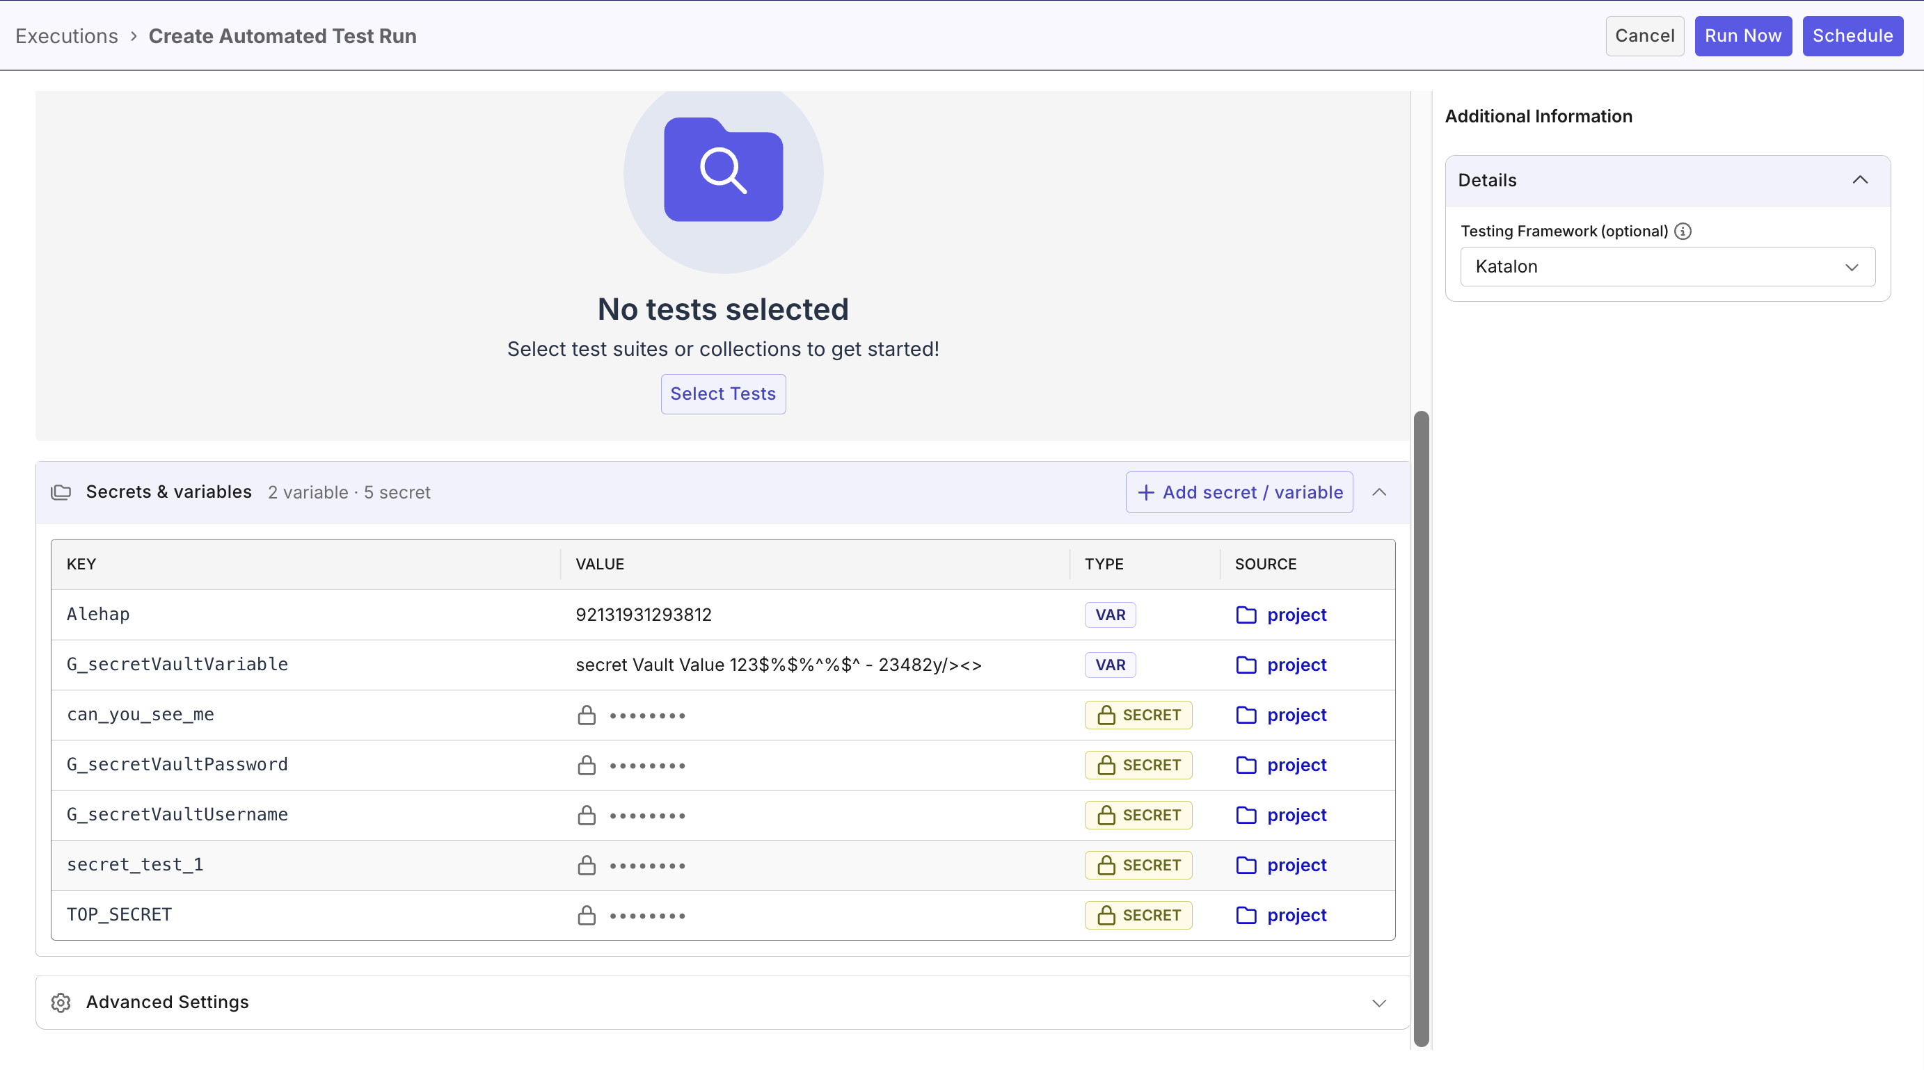Click the project folder icon in TOP_SECRET row

pyautogui.click(x=1246, y=915)
